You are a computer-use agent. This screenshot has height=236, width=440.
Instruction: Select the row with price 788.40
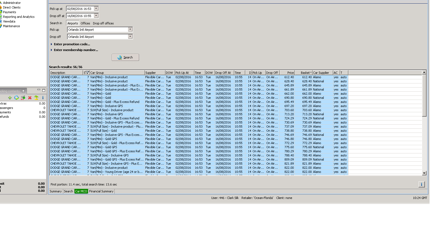pos(199,155)
